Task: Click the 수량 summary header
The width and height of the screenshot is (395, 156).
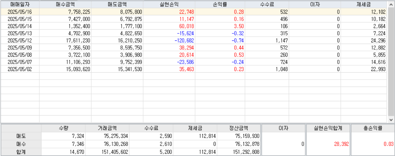Action: tap(63, 128)
